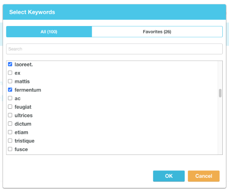Viewport: 229px width, 191px height.
Task: Click the Select Keywords dialog title bar
Action: [x=114, y=12]
